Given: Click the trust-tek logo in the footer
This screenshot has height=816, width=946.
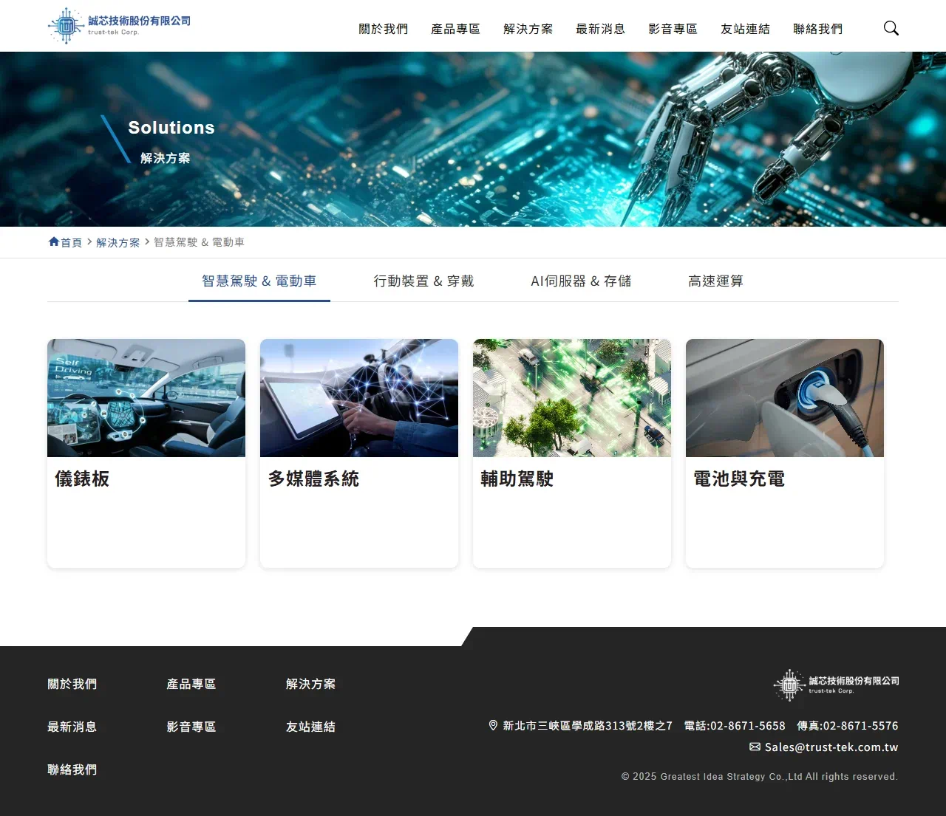Looking at the screenshot, I should click(835, 684).
